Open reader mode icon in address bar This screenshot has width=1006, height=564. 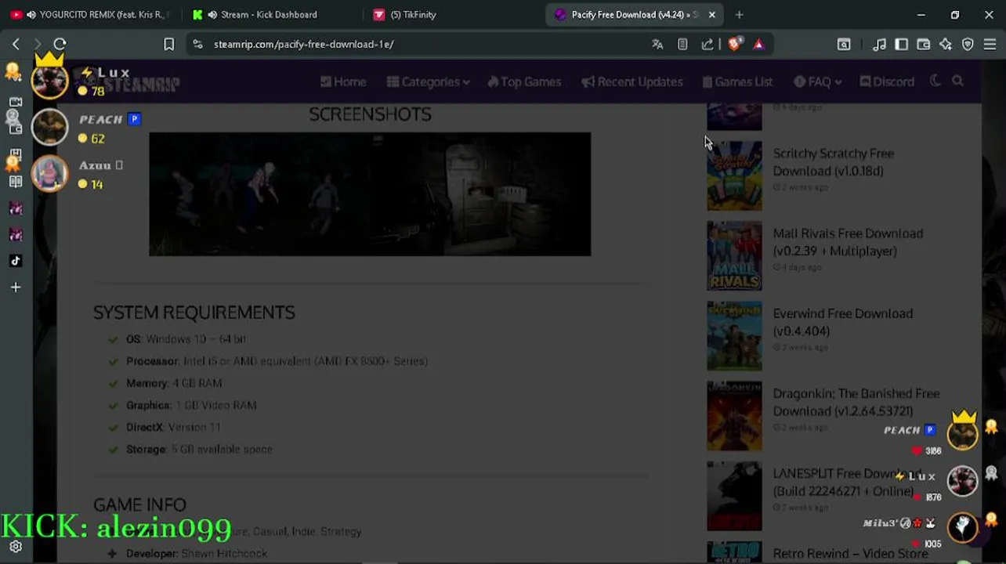click(682, 44)
